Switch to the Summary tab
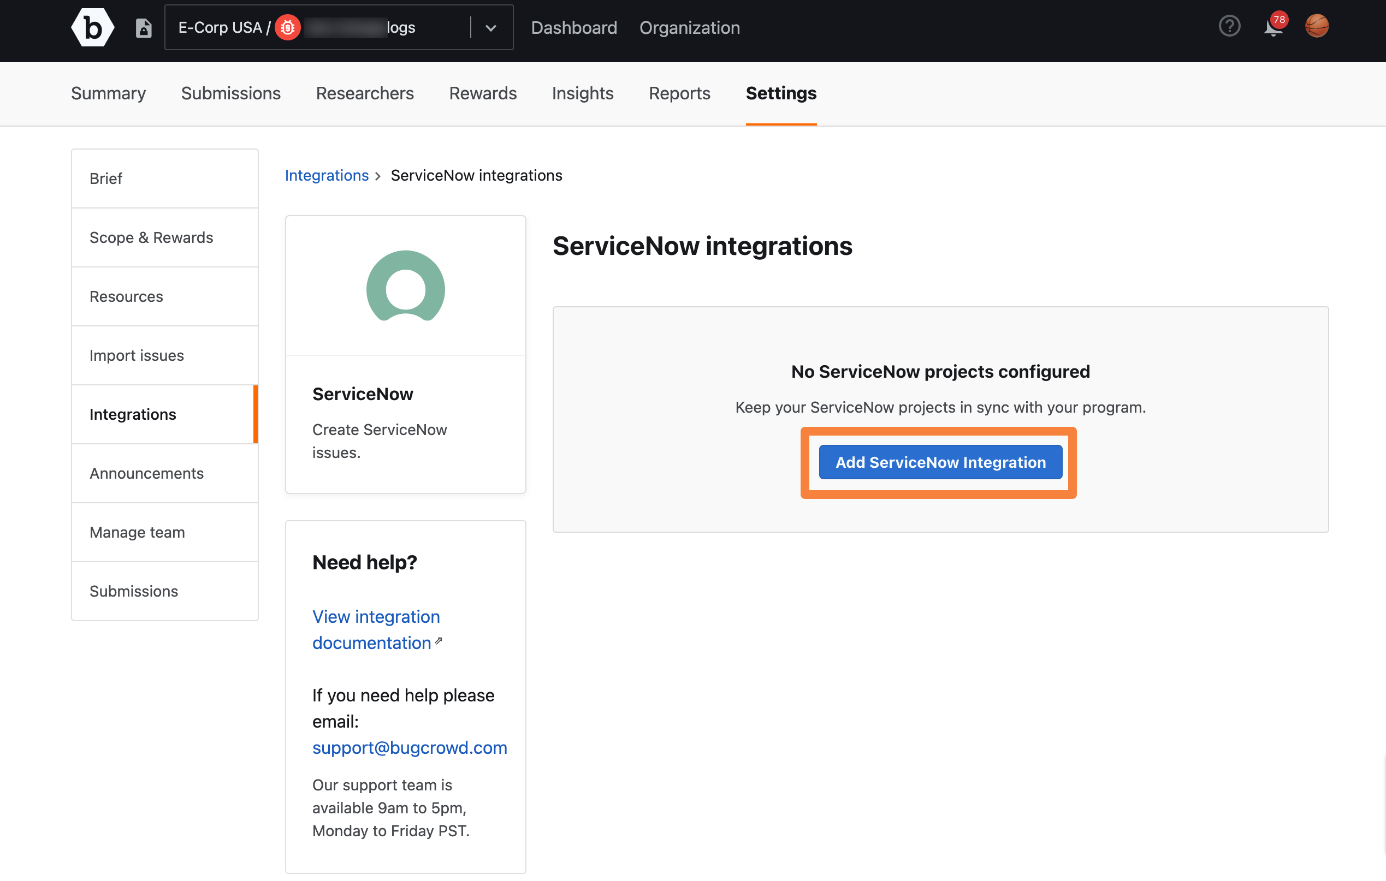Viewport: 1386px width, 881px height. point(108,93)
